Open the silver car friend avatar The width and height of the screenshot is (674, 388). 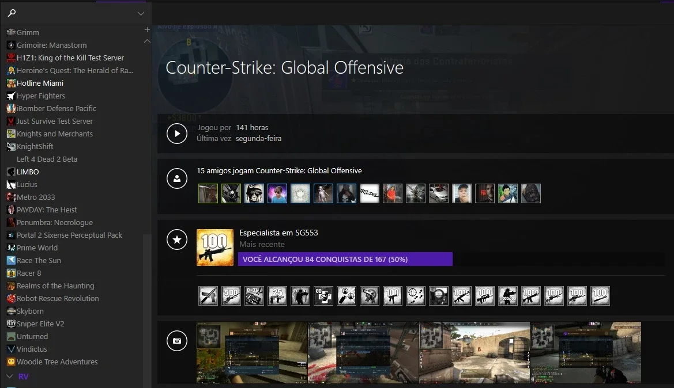click(438, 193)
